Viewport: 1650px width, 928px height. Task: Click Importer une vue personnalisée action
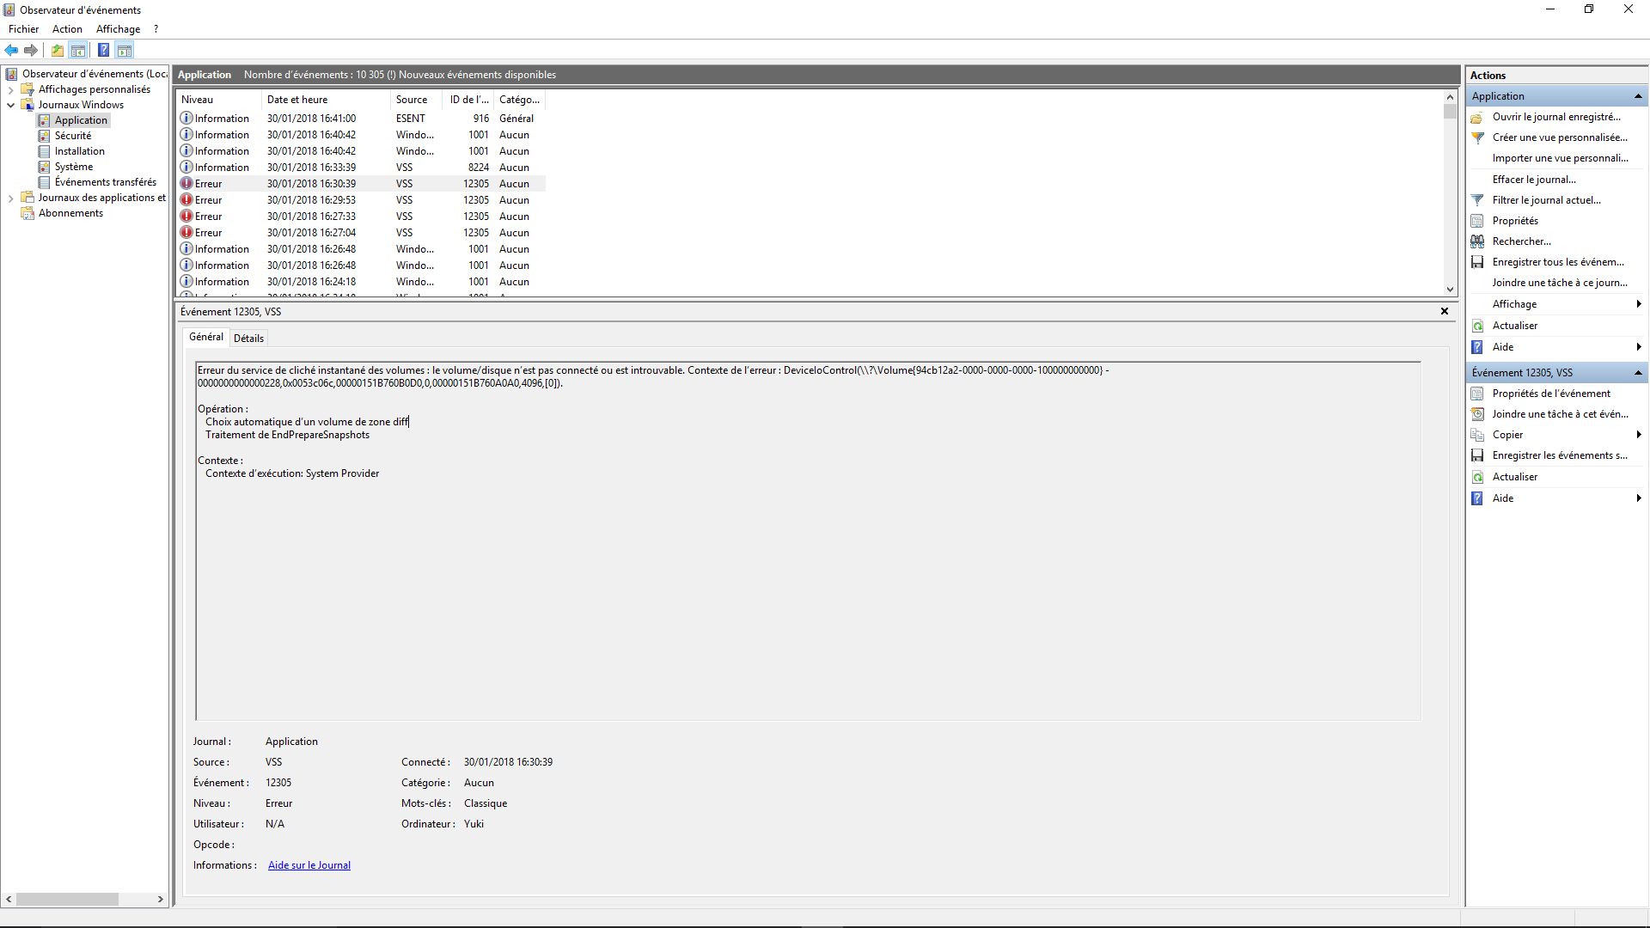[x=1560, y=158]
